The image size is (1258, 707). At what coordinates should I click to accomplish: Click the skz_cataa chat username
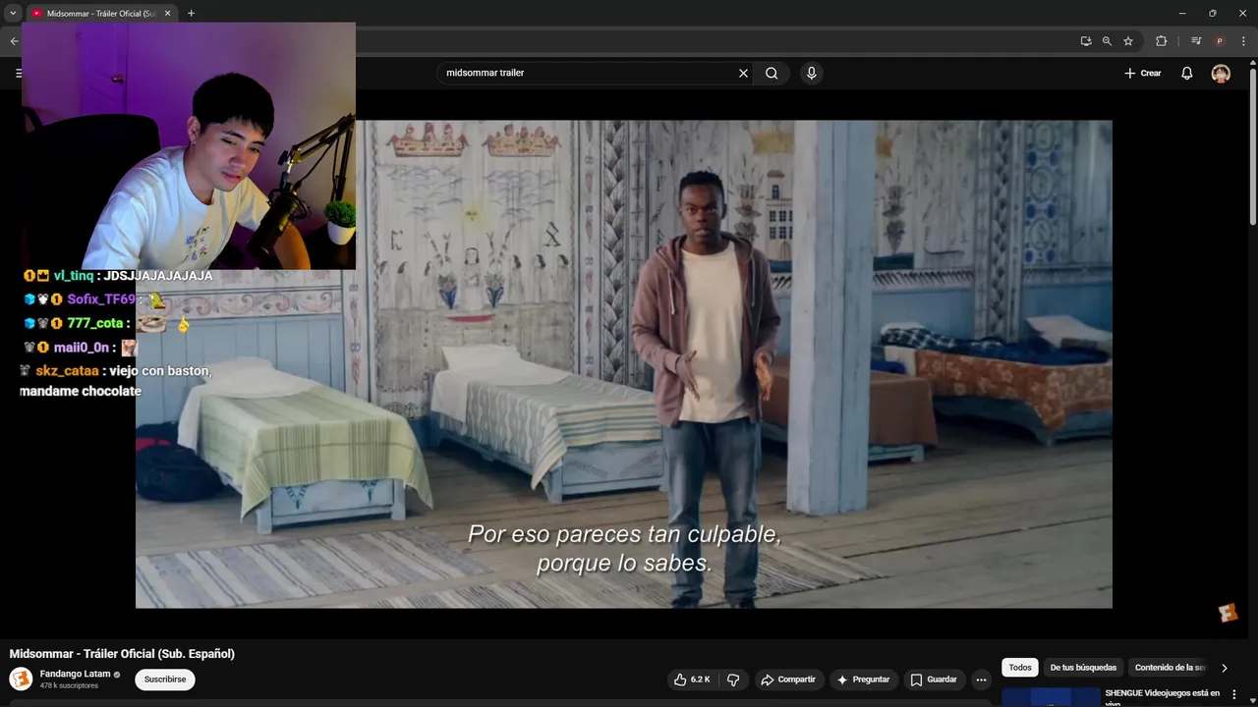point(67,371)
